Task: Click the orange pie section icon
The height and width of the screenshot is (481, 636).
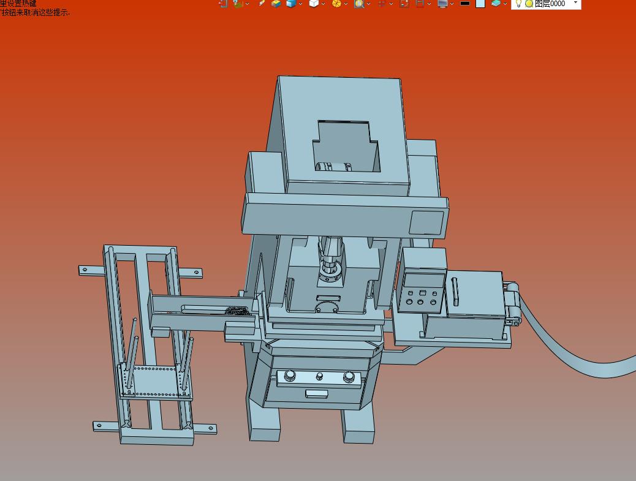Action: [x=336, y=4]
